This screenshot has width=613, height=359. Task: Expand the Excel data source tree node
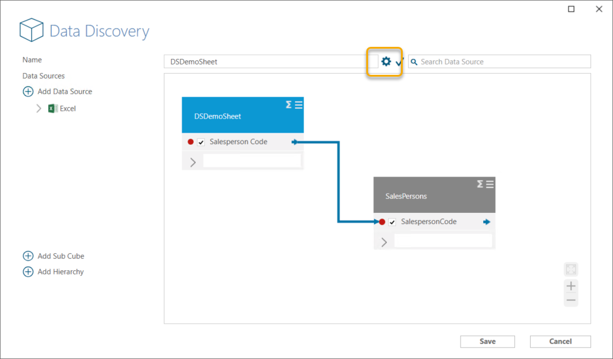(x=39, y=108)
